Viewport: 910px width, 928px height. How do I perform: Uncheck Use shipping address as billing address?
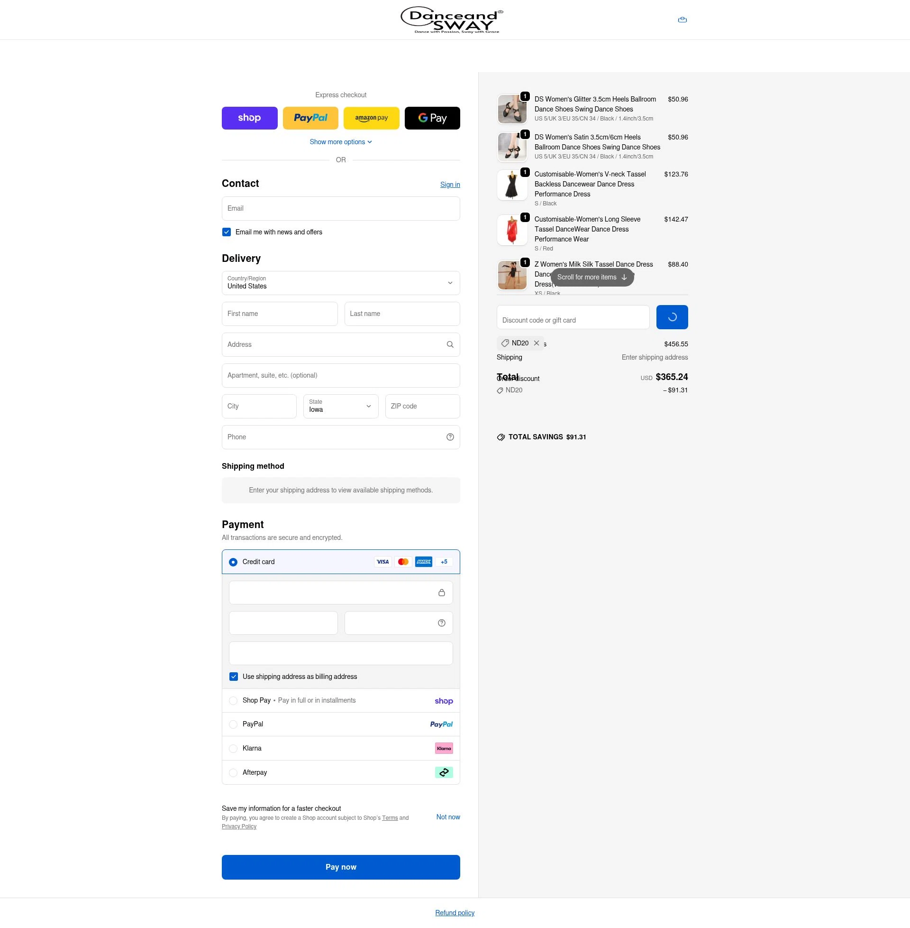click(x=234, y=677)
